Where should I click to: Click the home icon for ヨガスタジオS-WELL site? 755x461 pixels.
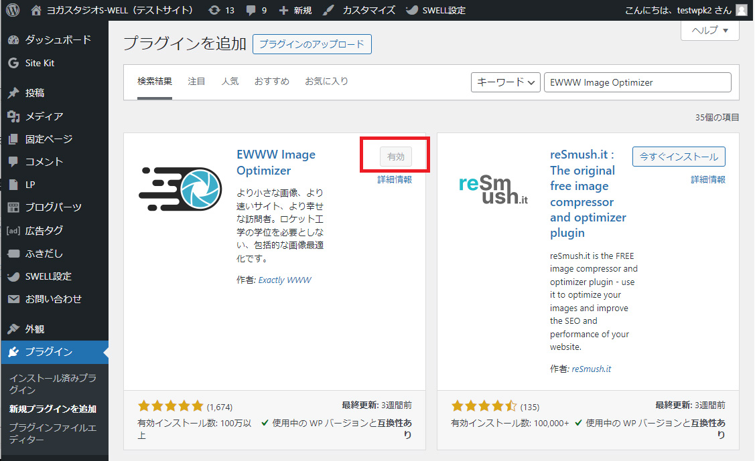pos(36,10)
